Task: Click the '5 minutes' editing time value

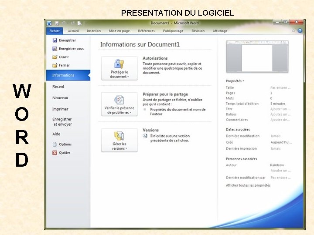Action: (278, 104)
